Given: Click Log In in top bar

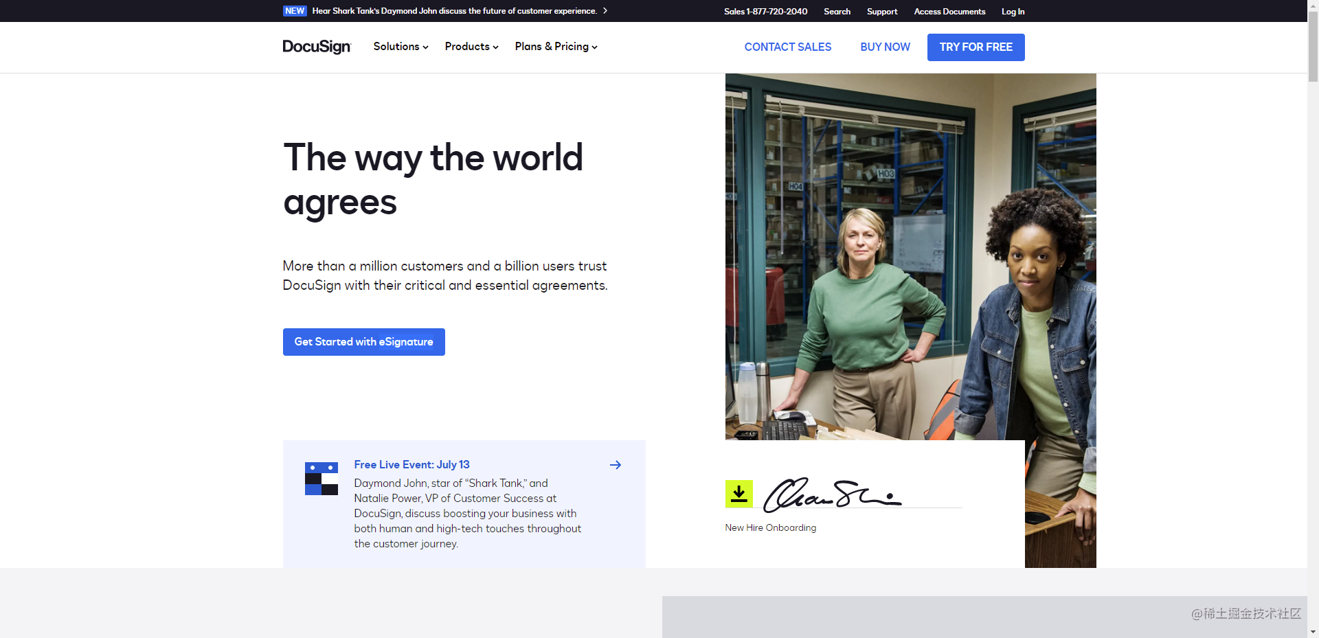Looking at the screenshot, I should (x=1013, y=12).
